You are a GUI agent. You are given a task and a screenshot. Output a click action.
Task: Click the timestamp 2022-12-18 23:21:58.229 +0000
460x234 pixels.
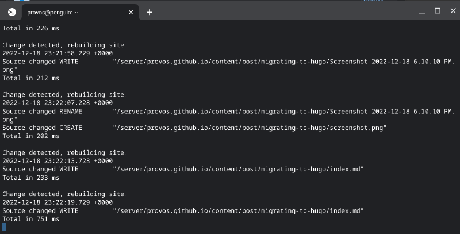point(57,53)
